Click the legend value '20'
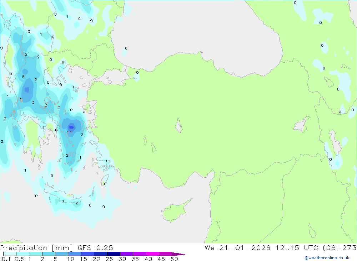 (96, 259)
